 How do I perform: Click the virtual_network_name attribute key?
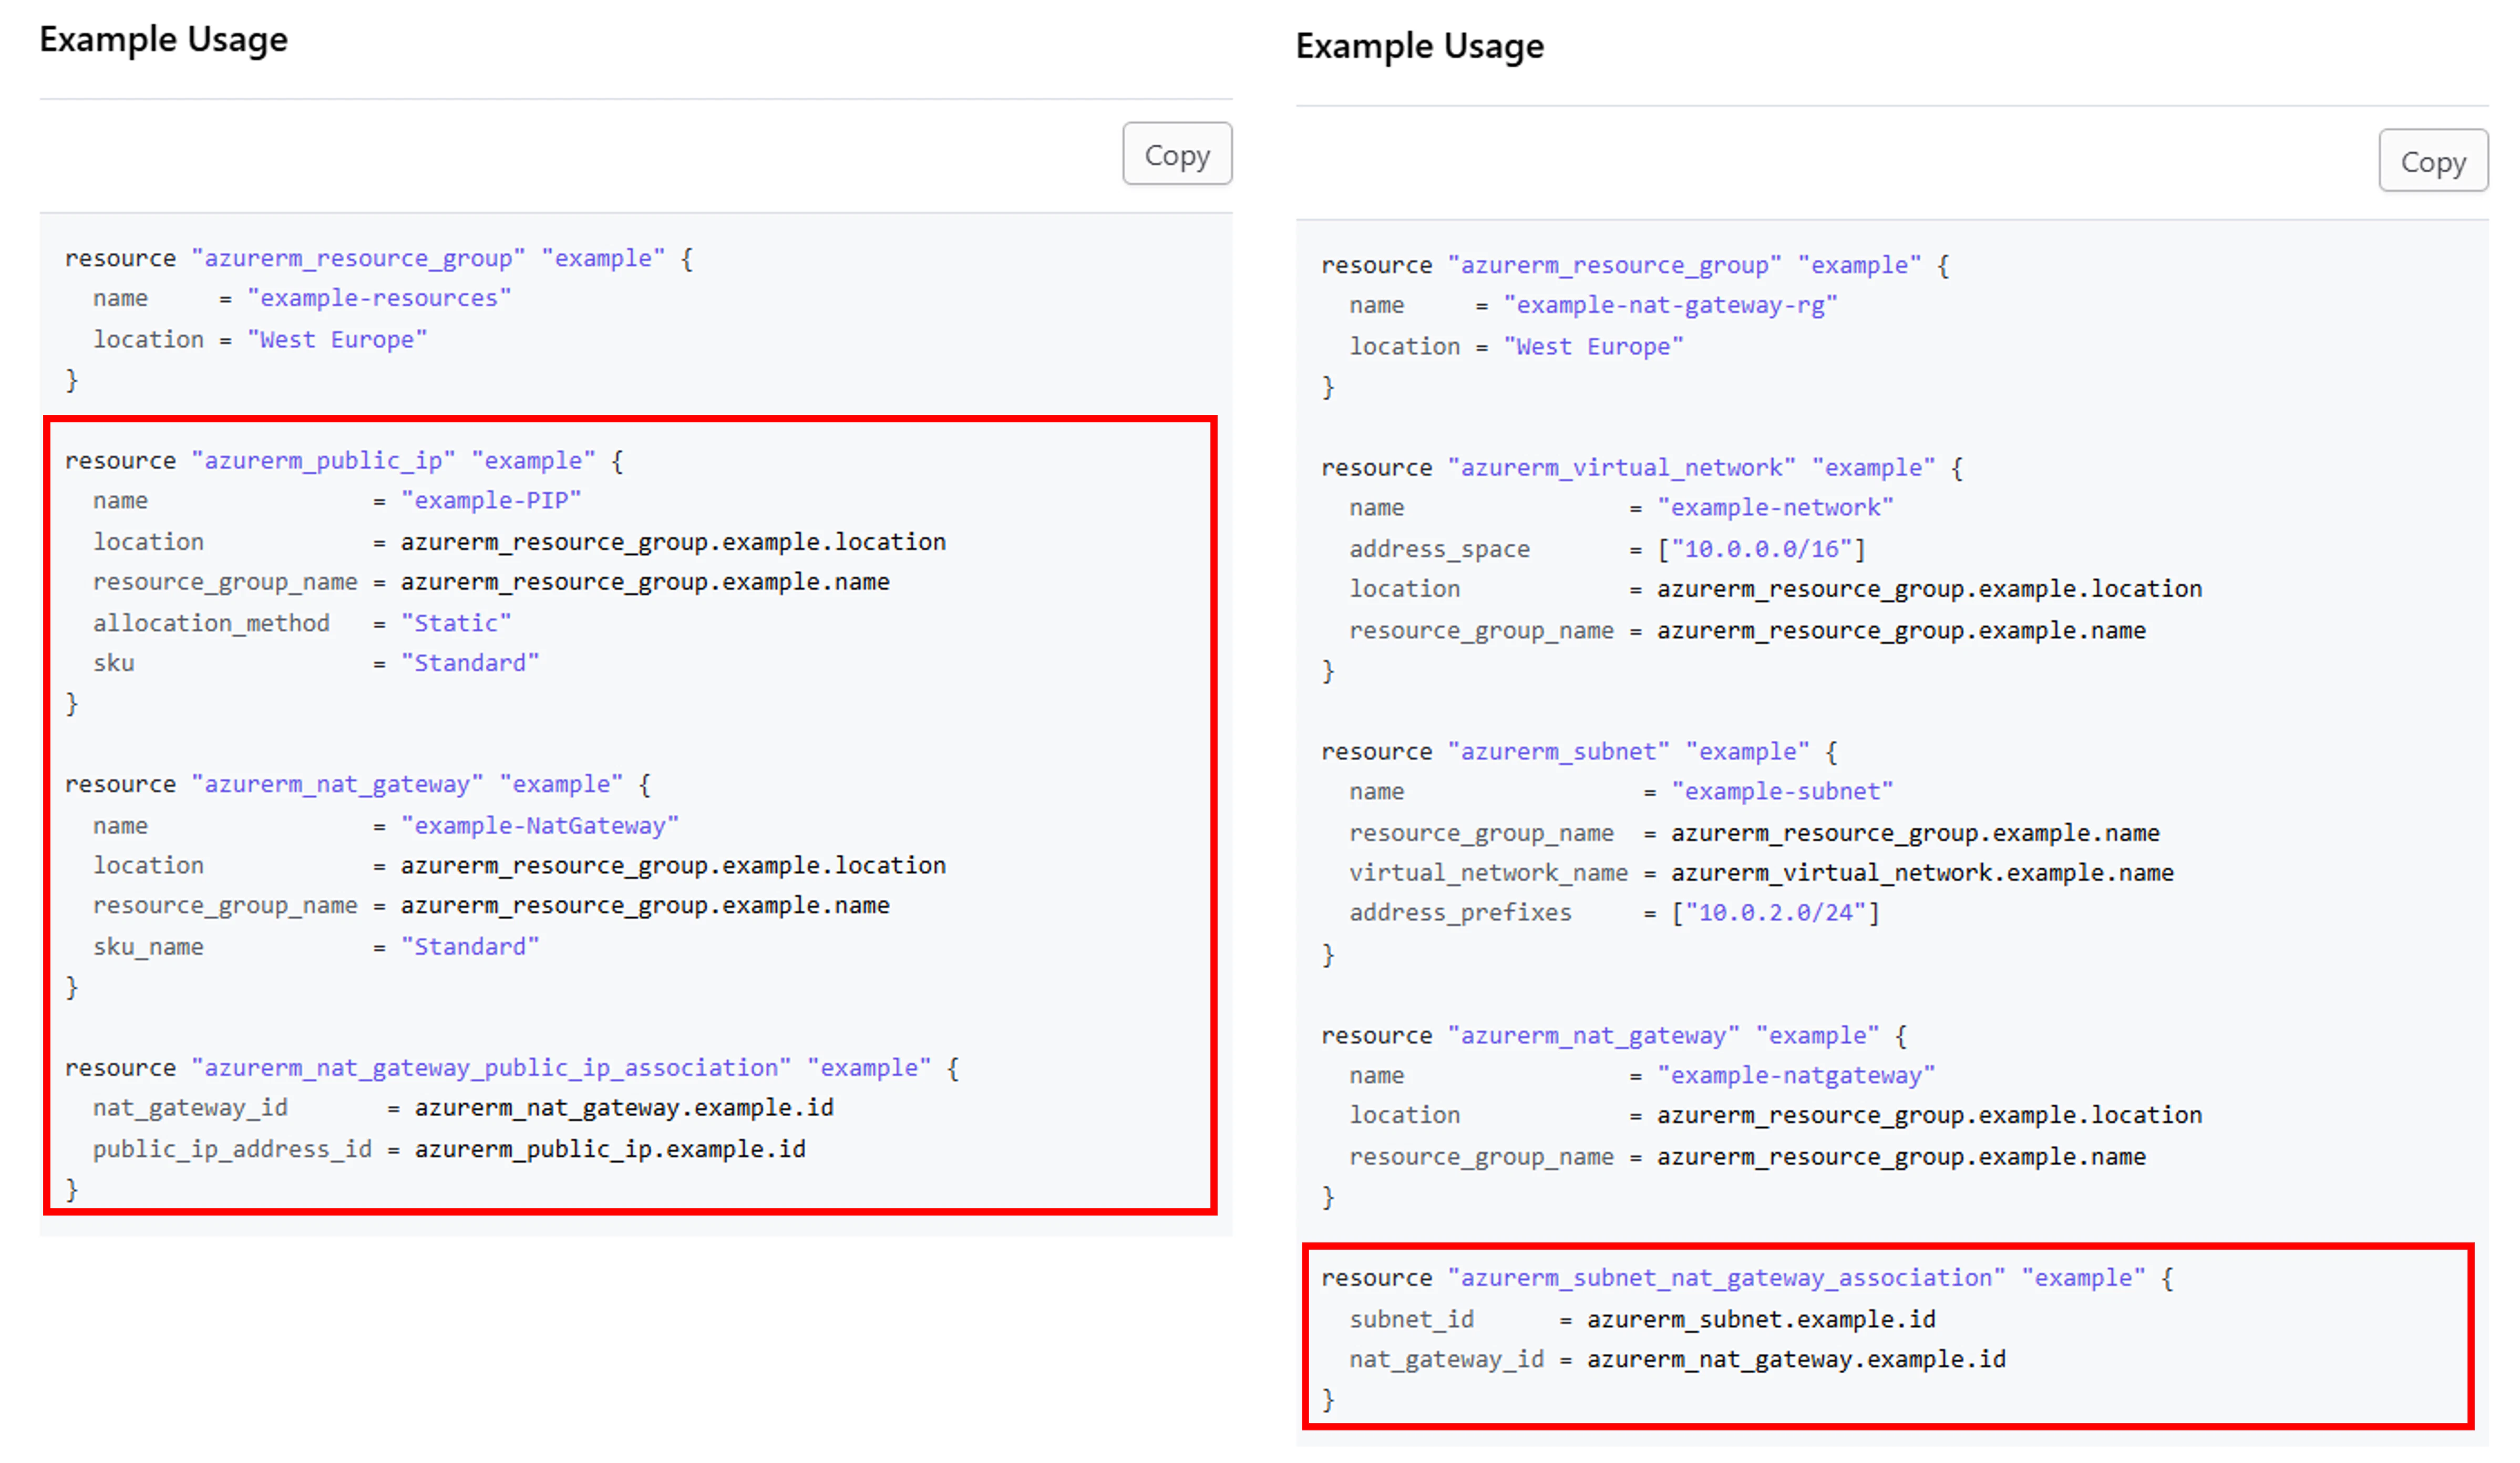[x=1488, y=874]
